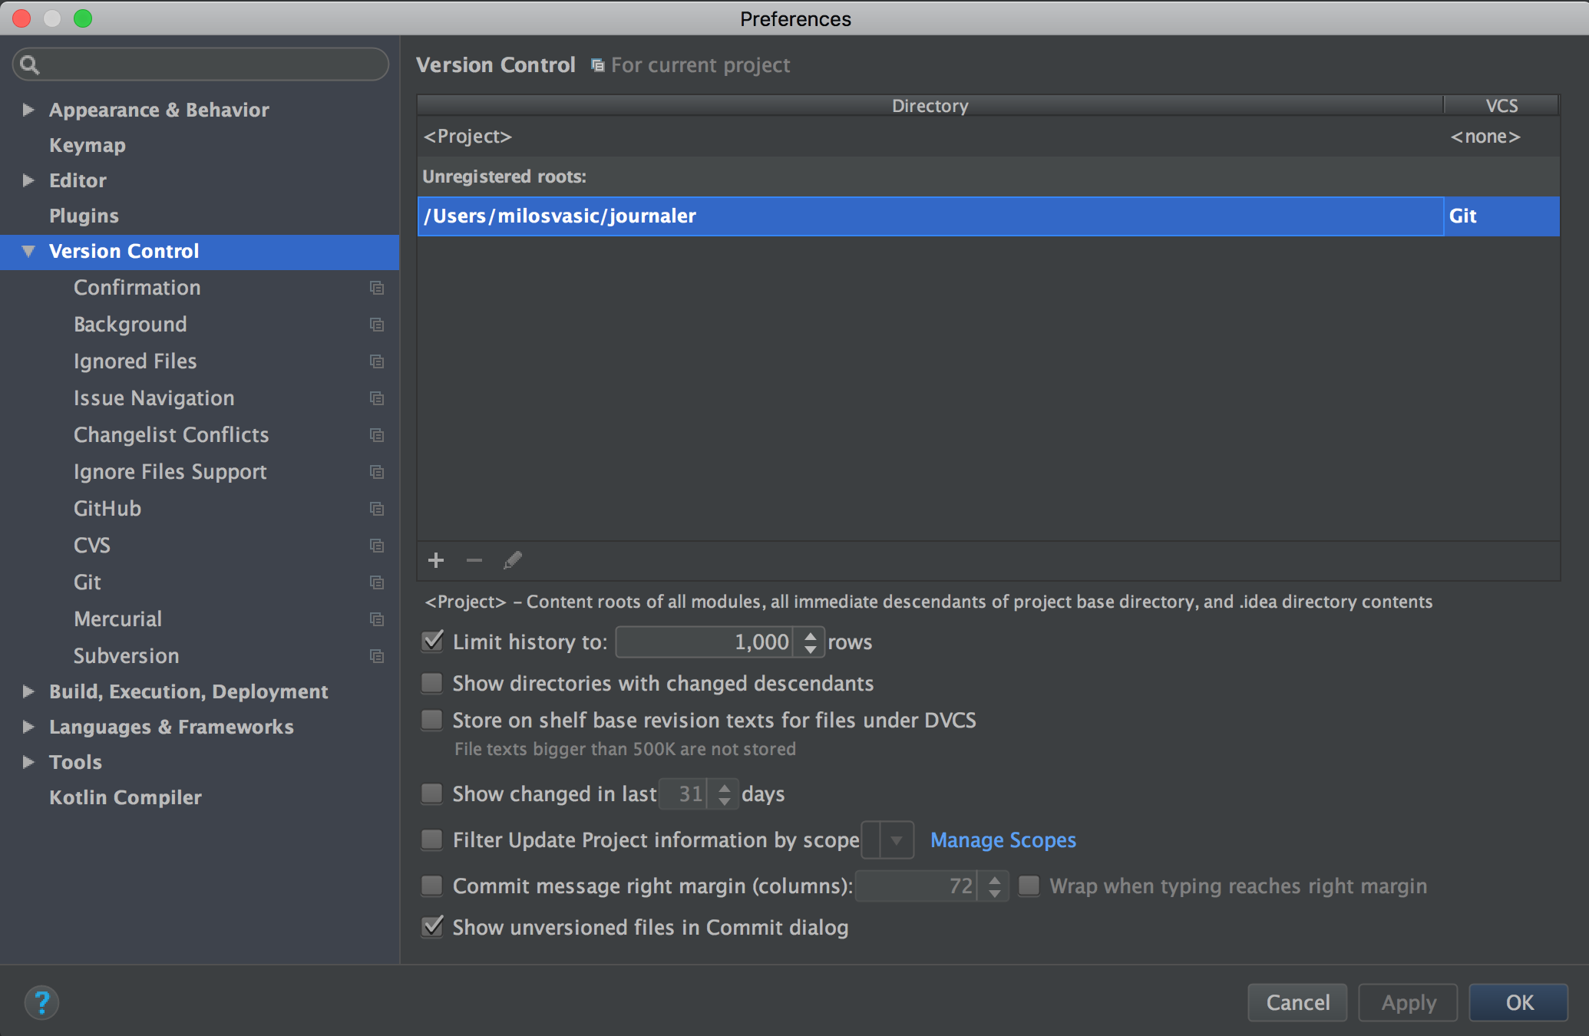1589x1036 pixels.
Task: Click the project-level icon beside CVS
Action: 377,546
